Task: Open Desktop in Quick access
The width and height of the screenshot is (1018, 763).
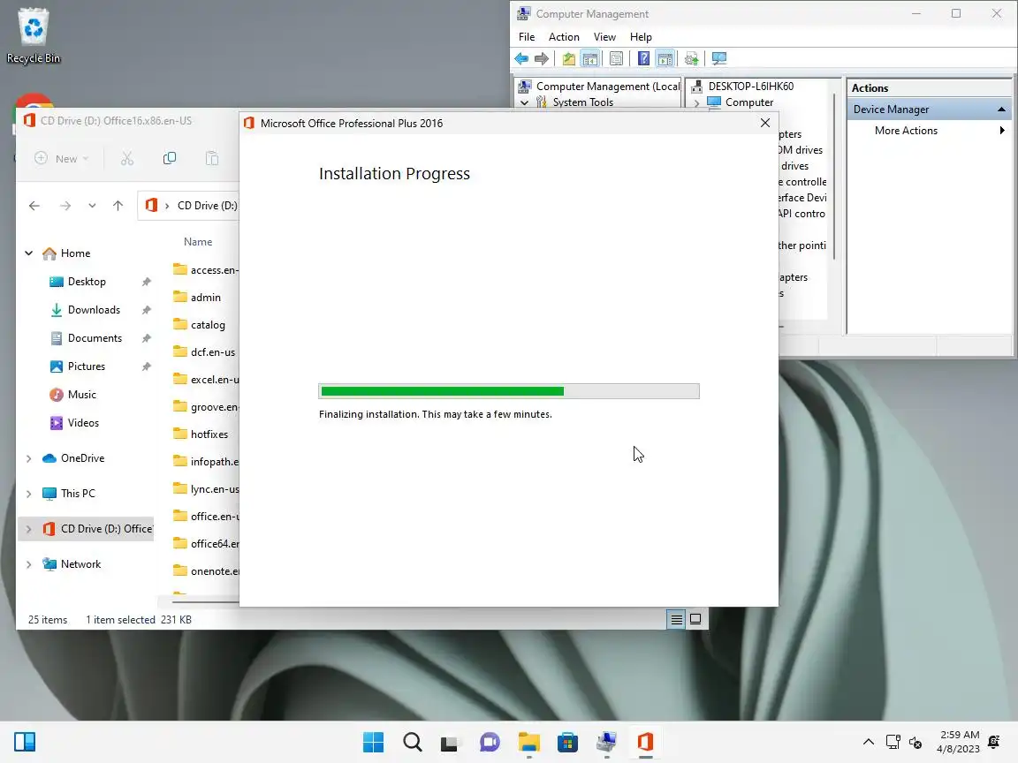Action: 87,282
